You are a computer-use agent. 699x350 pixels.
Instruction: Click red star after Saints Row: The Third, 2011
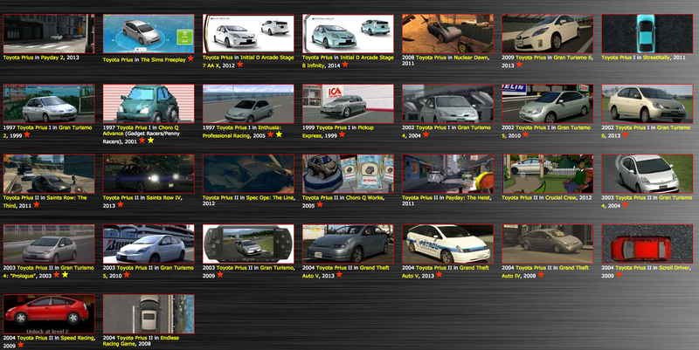[36, 205]
